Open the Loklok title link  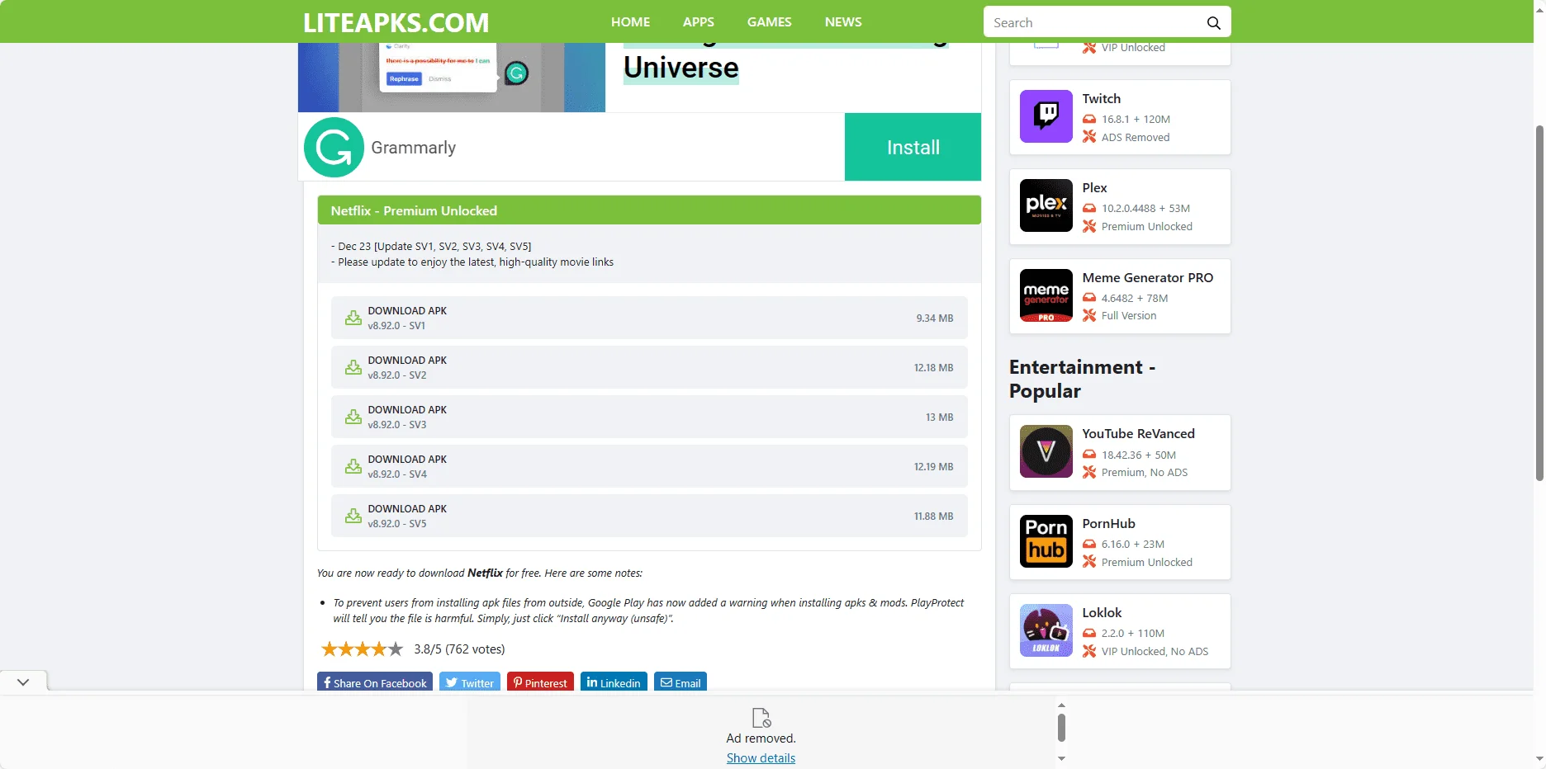click(1102, 612)
